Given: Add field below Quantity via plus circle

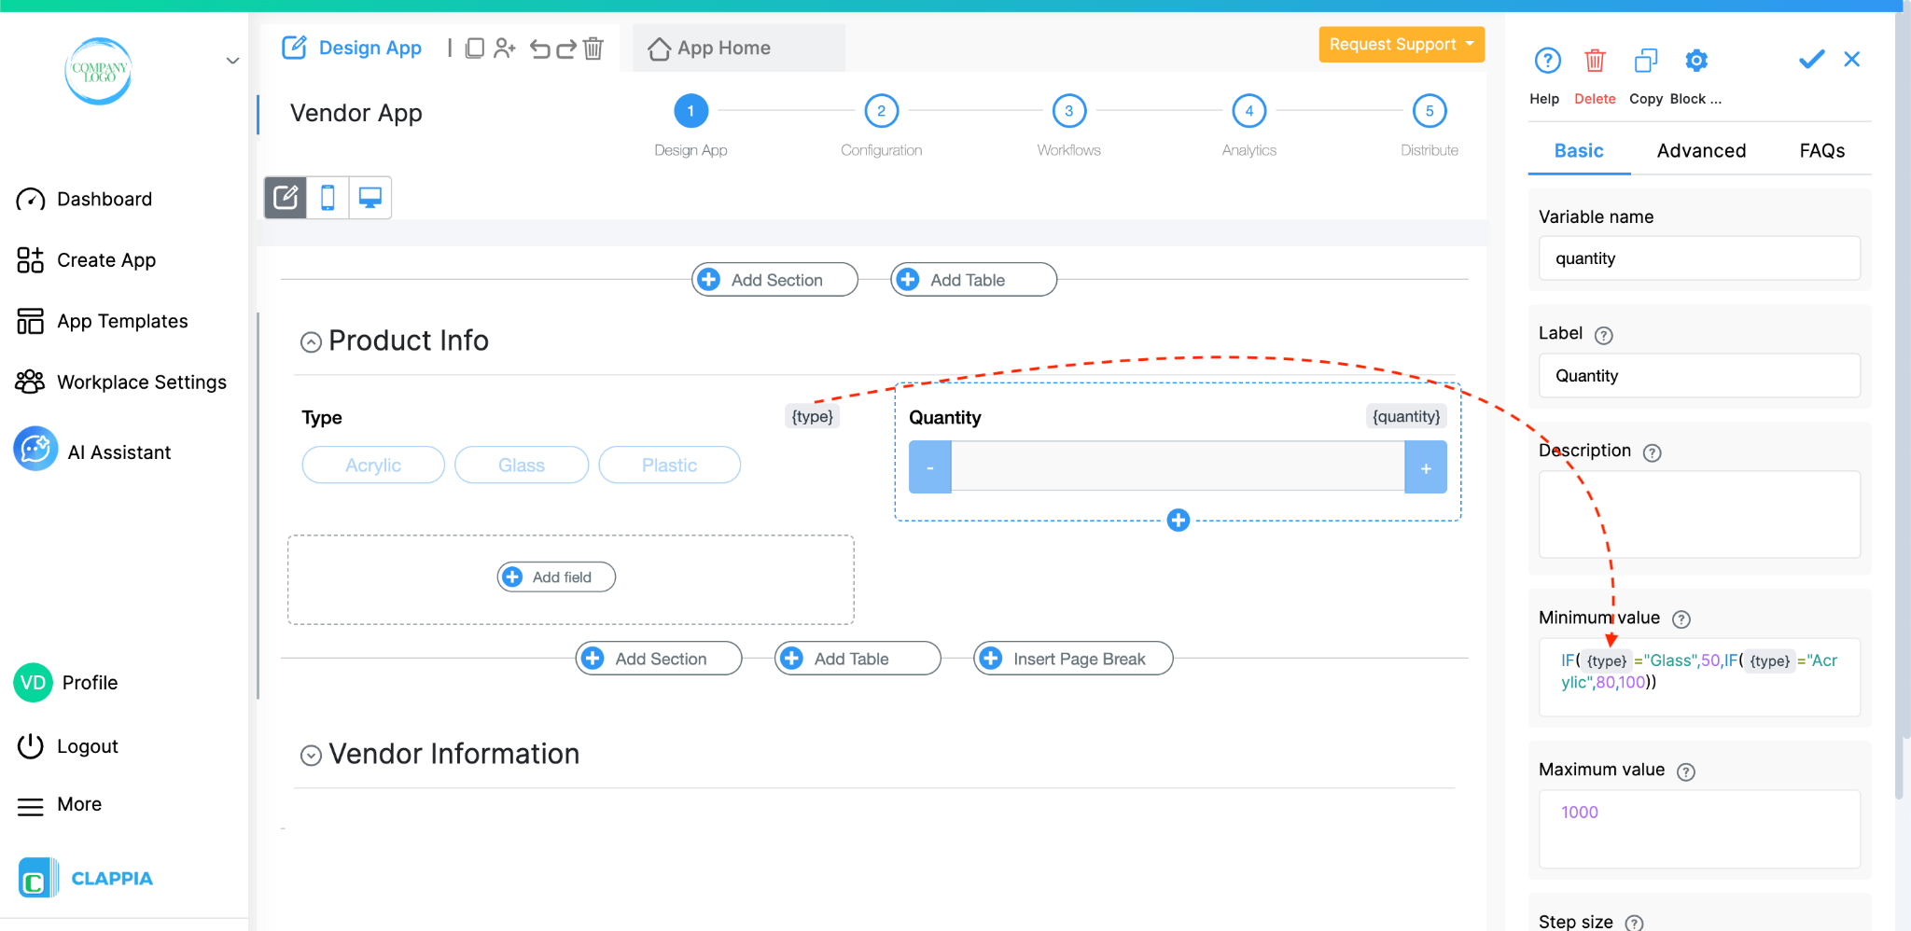Looking at the screenshot, I should (x=1179, y=521).
